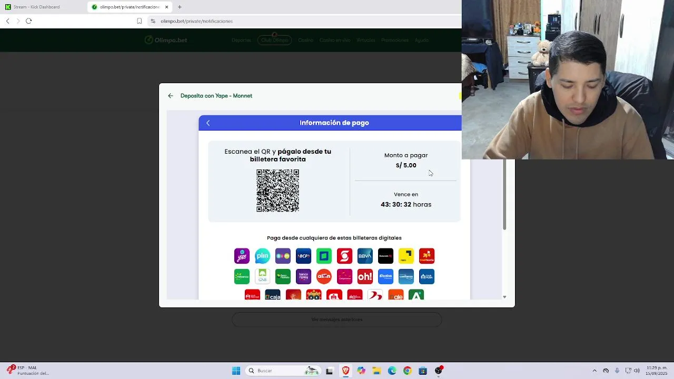Open the Ayuda menu item
Screen dimensions: 674x379
pos(421,40)
